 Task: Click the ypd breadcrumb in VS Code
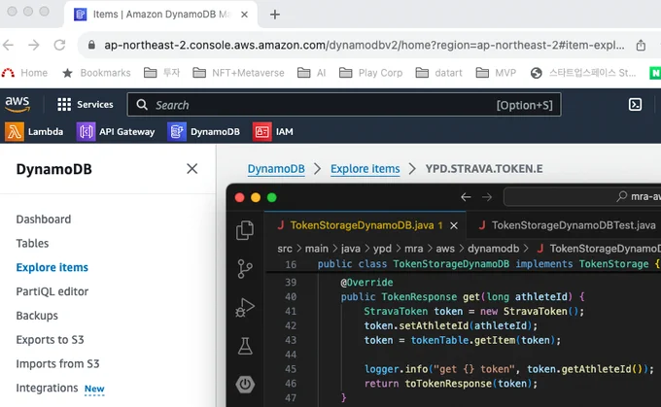(382, 249)
